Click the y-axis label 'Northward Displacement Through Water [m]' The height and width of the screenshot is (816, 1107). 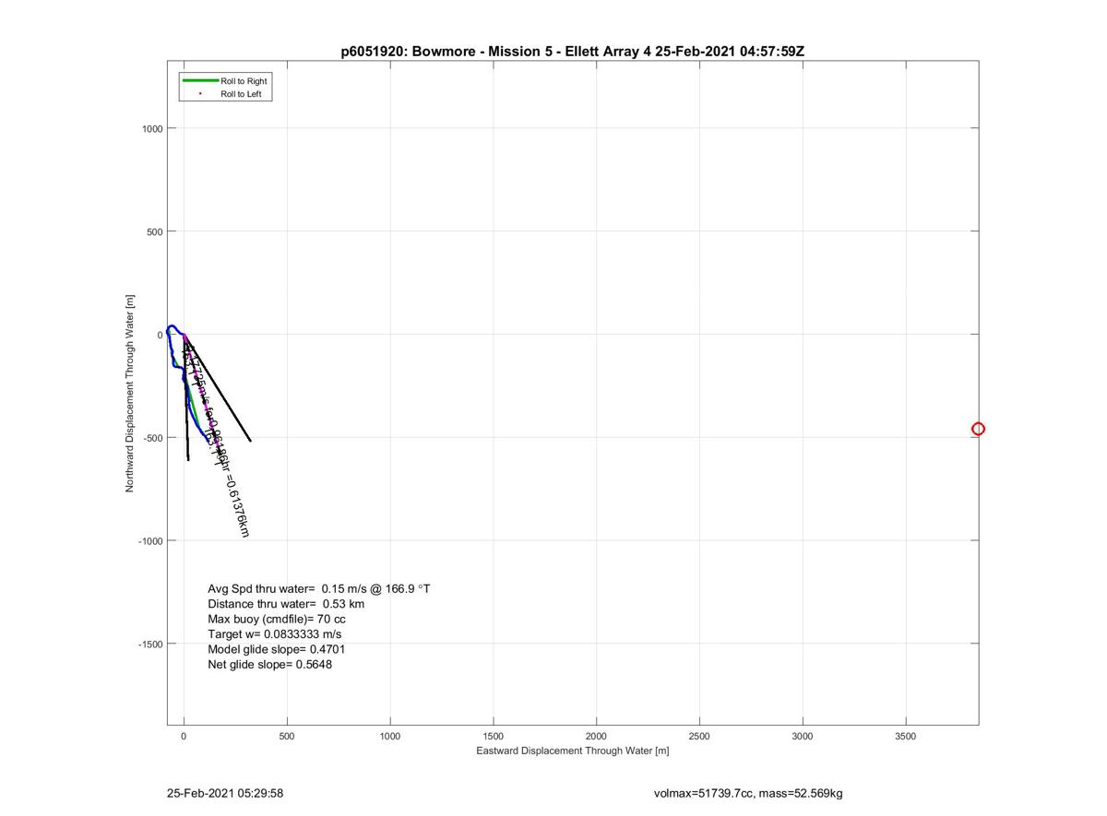pos(130,394)
